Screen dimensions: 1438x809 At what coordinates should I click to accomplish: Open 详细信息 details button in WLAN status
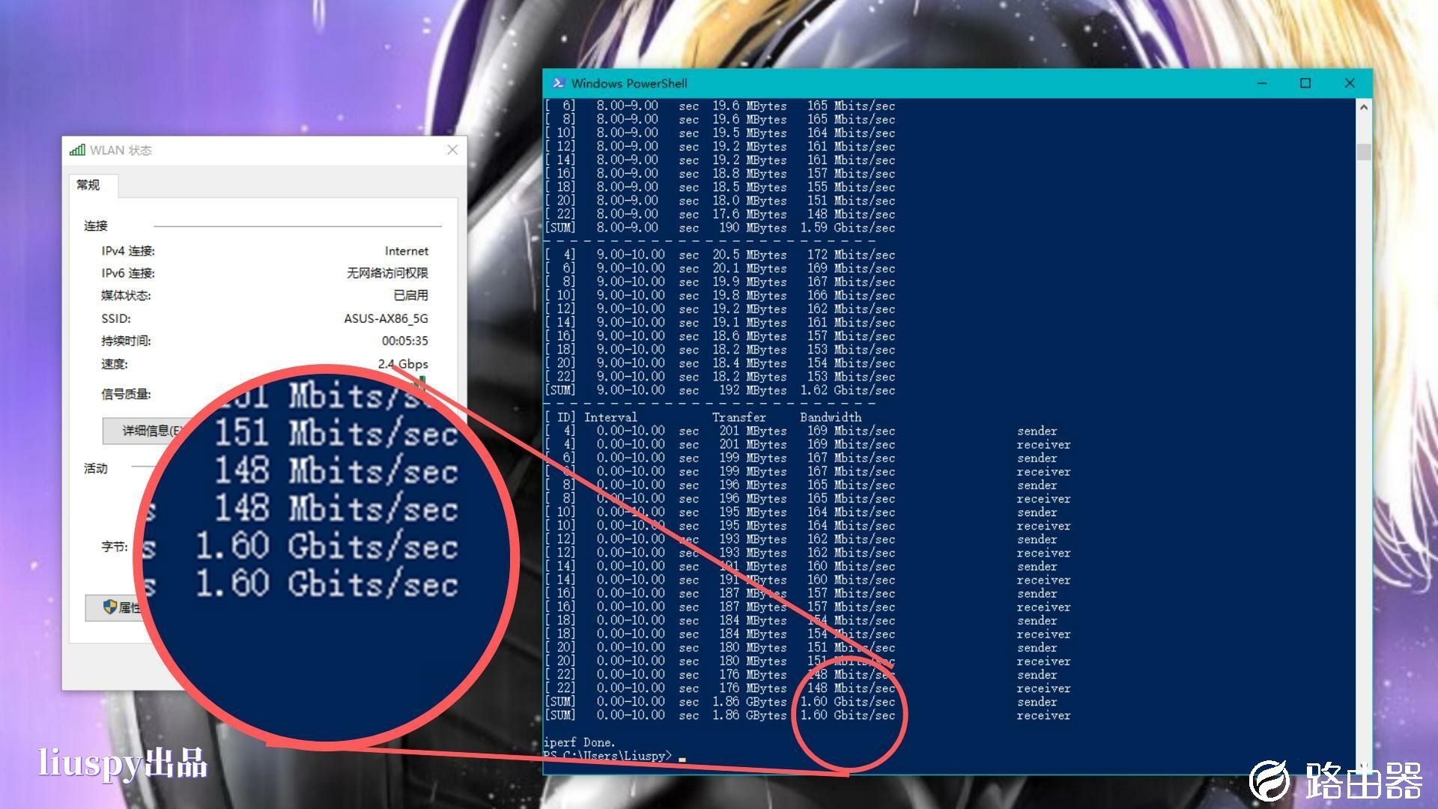point(147,431)
